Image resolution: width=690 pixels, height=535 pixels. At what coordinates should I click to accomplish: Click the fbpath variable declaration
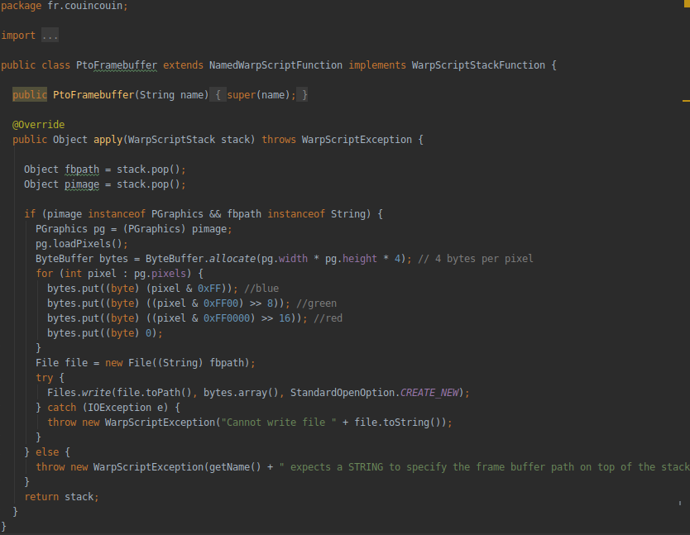tap(82, 170)
